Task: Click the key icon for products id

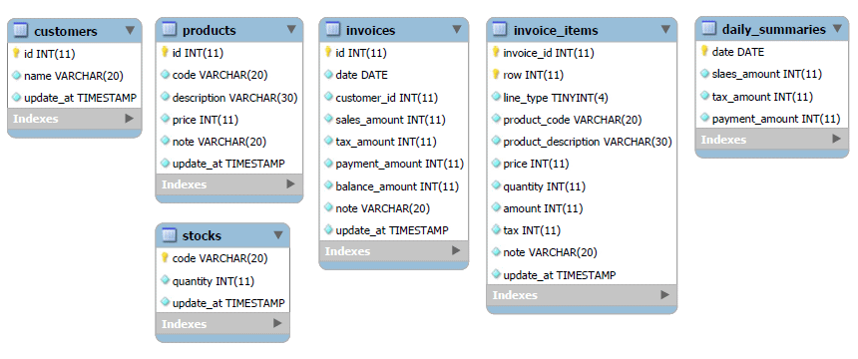Action: pyautogui.click(x=165, y=52)
